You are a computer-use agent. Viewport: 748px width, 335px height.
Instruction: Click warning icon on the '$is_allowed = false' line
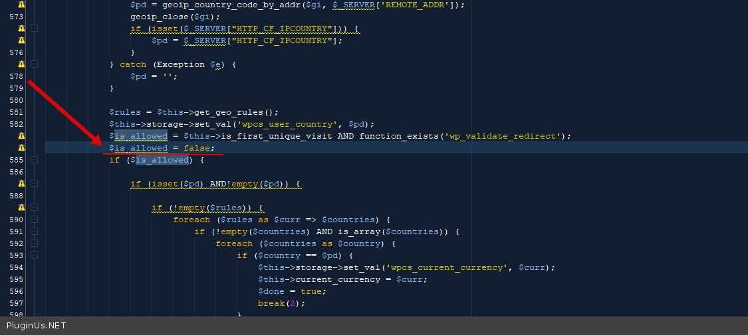pos(21,148)
